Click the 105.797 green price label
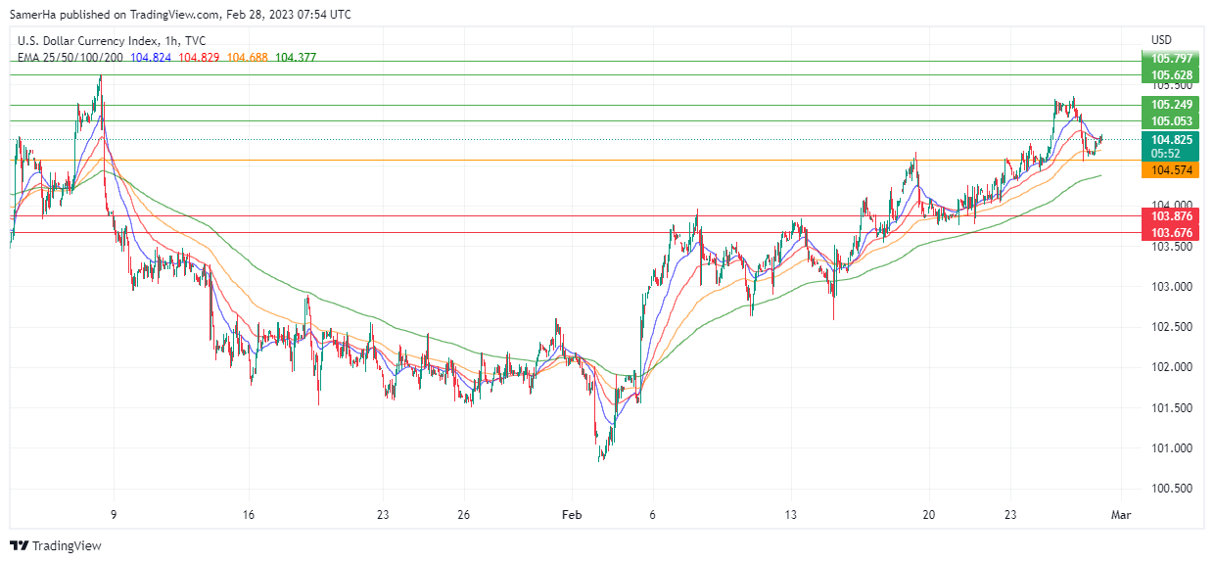The height and width of the screenshot is (563, 1214). point(1171,60)
